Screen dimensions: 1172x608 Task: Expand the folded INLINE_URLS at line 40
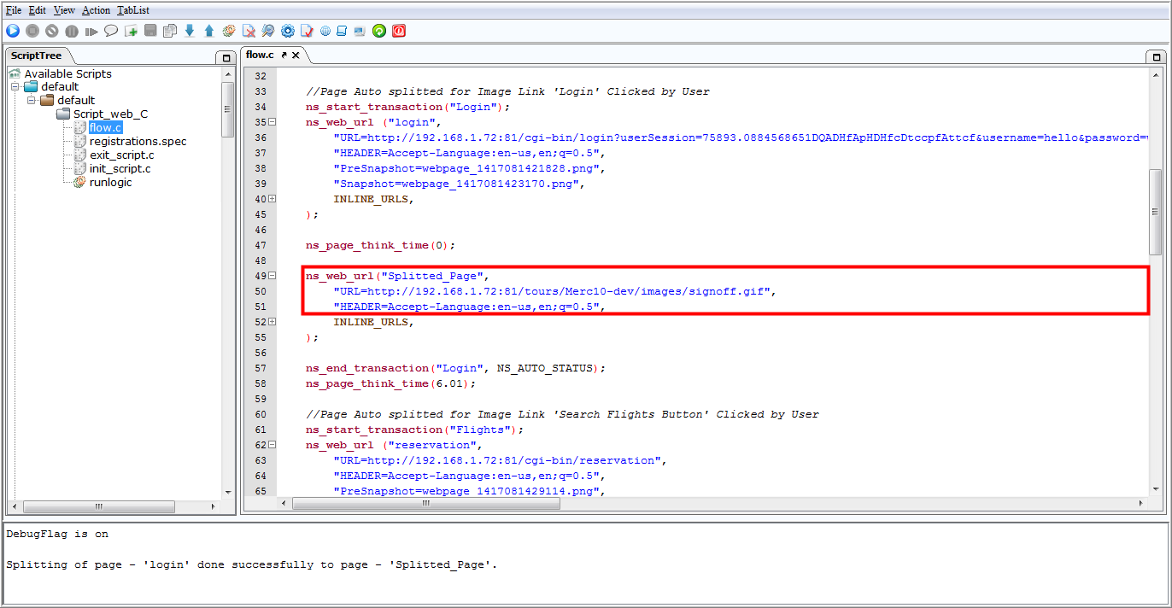(x=272, y=199)
